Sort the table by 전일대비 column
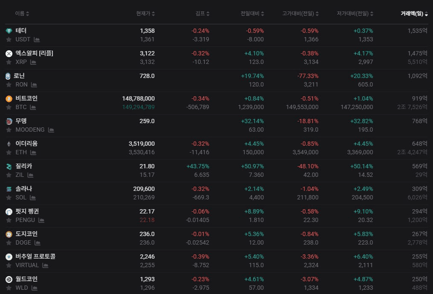433x294 pixels. pos(253,14)
